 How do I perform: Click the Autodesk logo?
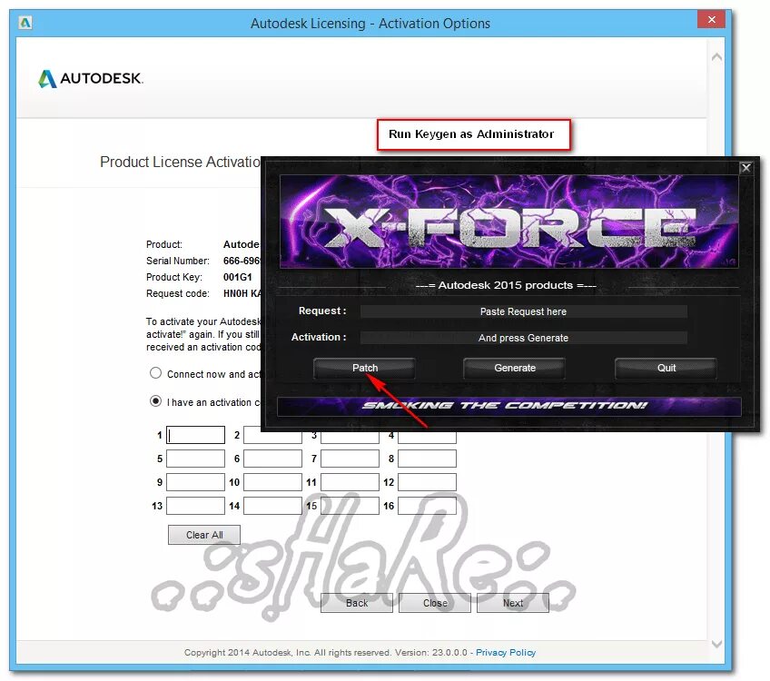point(91,79)
